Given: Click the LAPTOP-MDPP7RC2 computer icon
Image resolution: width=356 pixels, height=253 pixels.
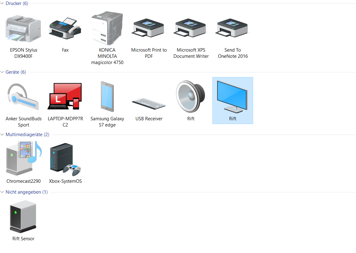Looking at the screenshot, I should coord(65,96).
